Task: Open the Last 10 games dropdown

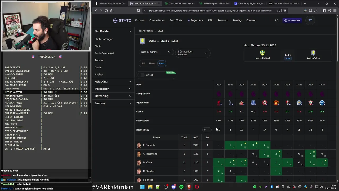Action: click(156, 52)
